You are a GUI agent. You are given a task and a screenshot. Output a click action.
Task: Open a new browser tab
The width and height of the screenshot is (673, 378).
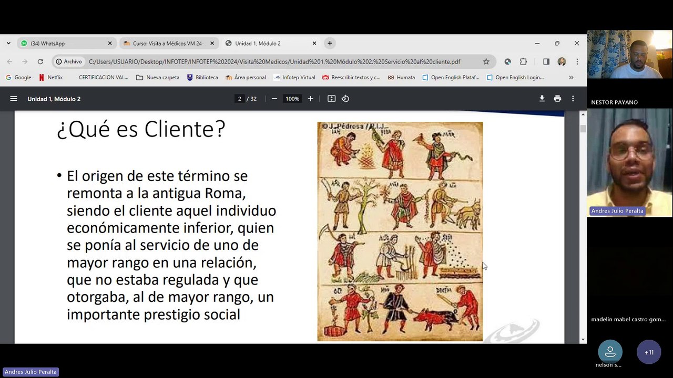330,43
